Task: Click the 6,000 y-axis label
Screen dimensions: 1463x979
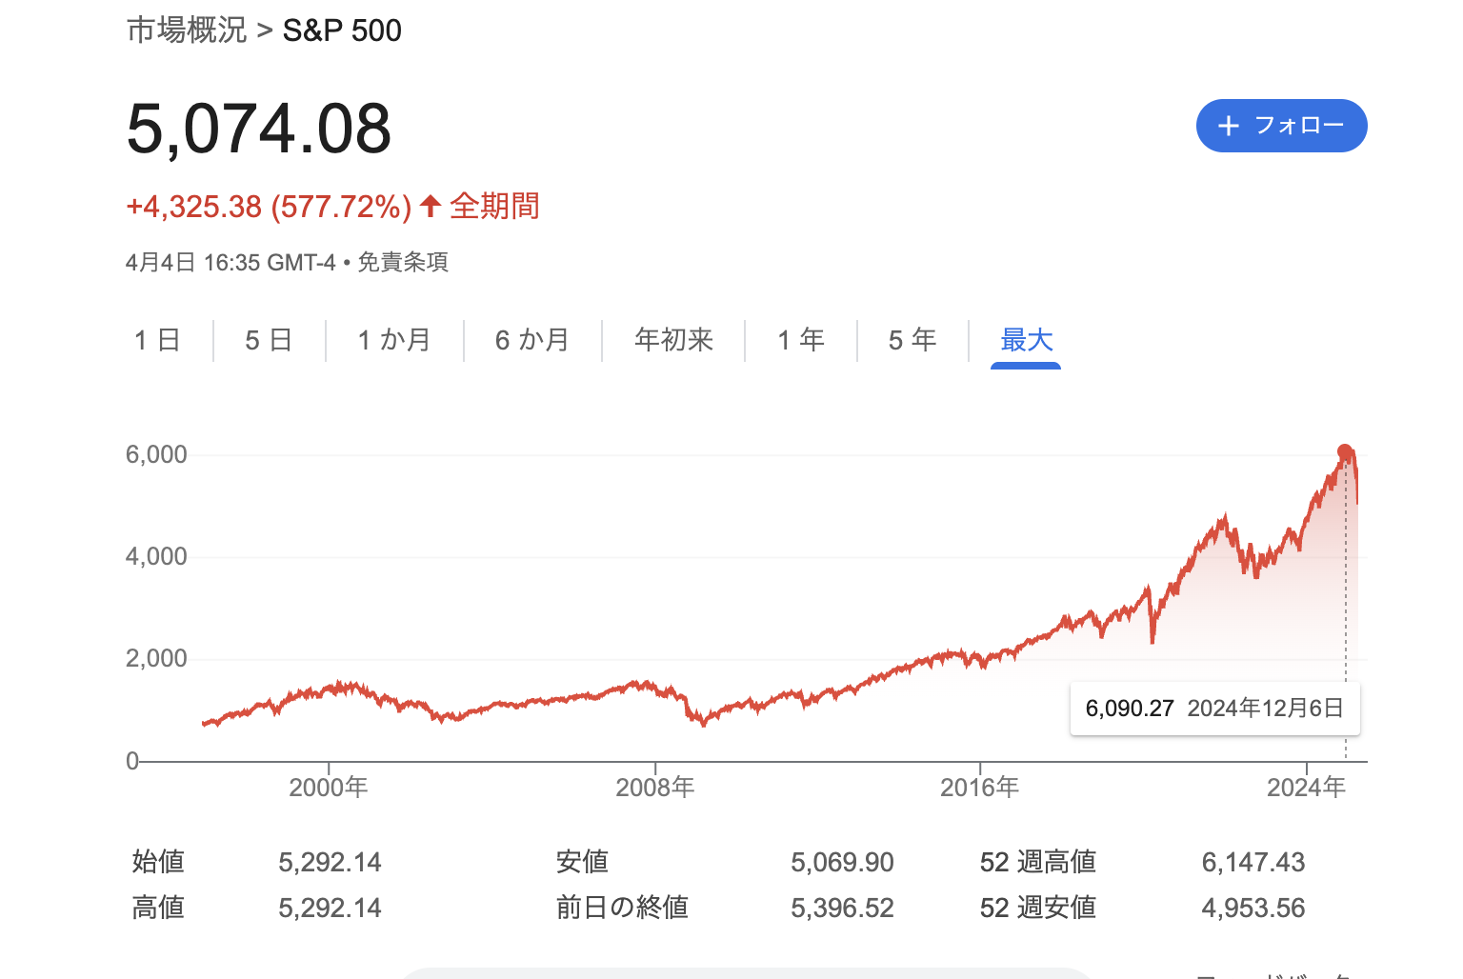Action: point(156,454)
